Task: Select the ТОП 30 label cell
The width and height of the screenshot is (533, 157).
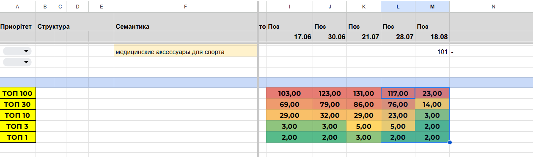Action: click(x=18, y=104)
